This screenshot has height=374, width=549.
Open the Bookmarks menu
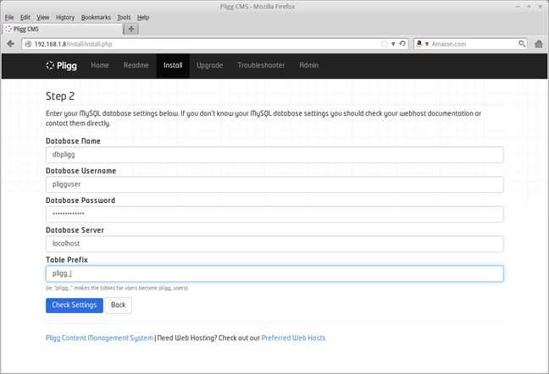(96, 17)
